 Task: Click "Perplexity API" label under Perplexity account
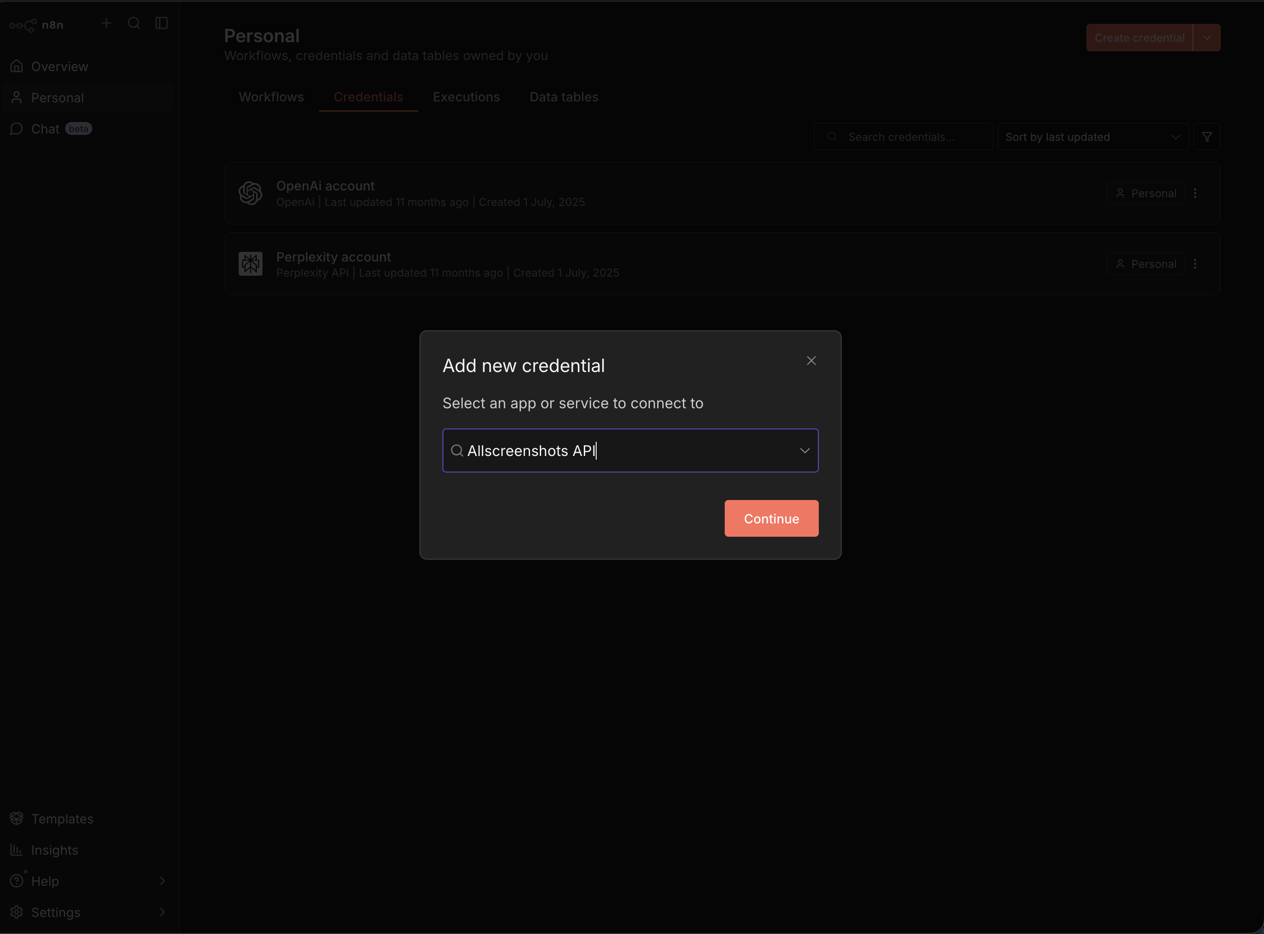coord(312,273)
